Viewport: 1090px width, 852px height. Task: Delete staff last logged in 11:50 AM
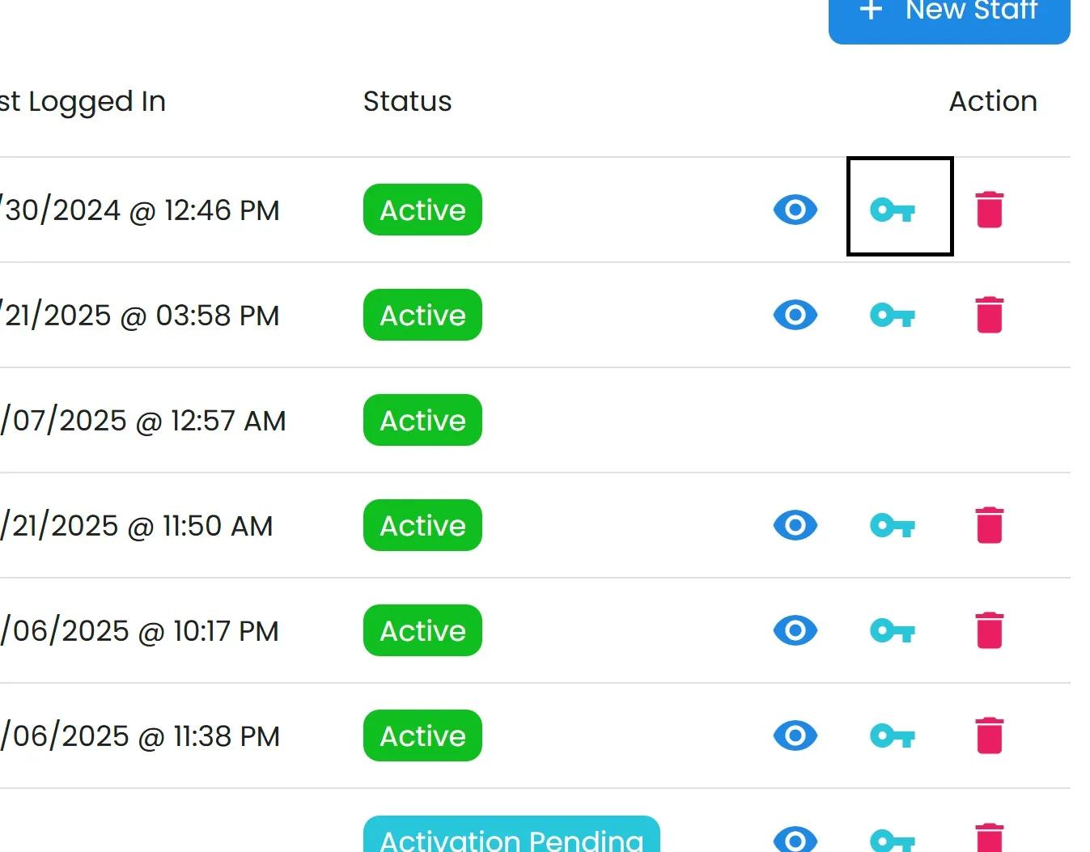989,525
